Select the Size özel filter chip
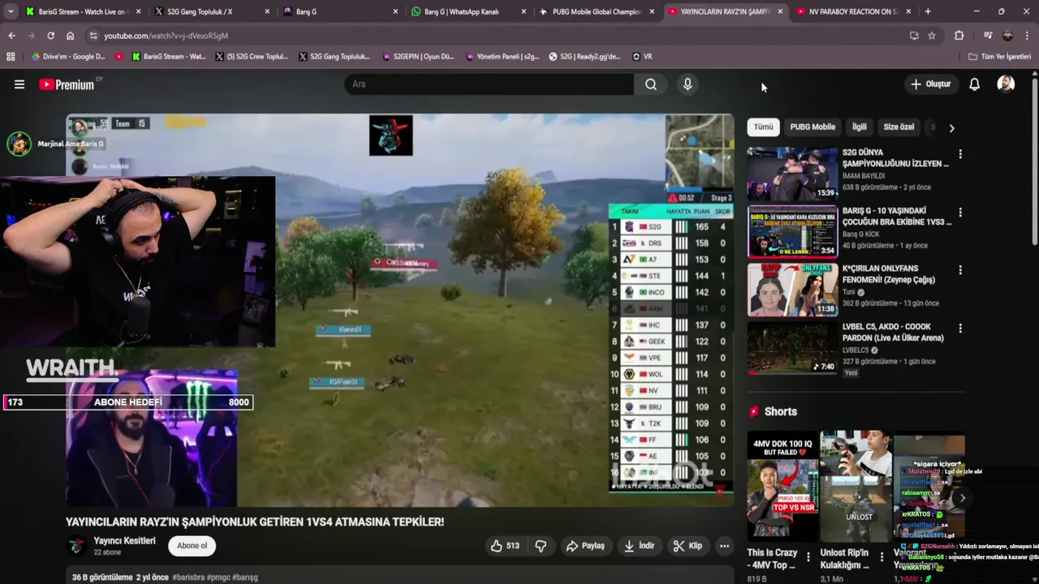 point(899,127)
